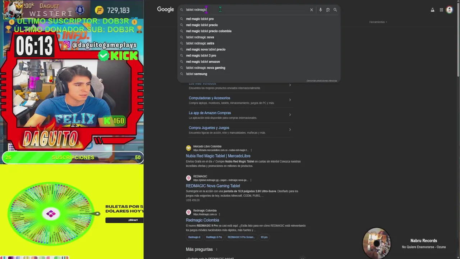
Task: Open options dots for Mercado Libre result
Action: (x=251, y=150)
